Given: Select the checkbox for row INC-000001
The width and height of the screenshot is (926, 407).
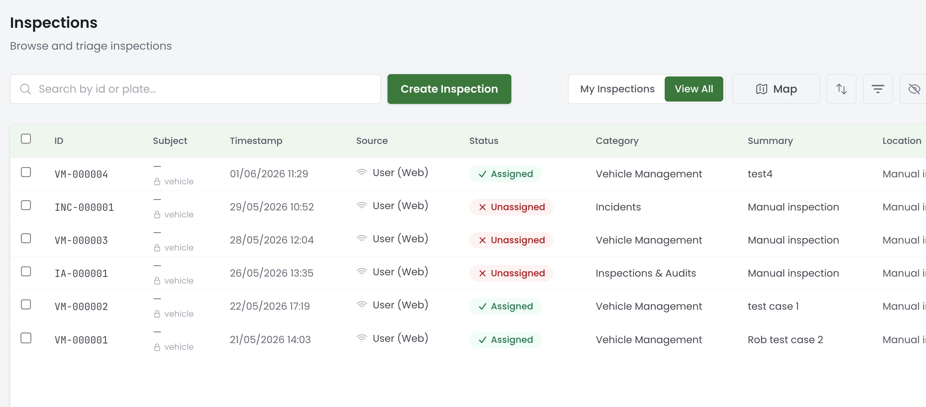Looking at the screenshot, I should click(x=26, y=205).
